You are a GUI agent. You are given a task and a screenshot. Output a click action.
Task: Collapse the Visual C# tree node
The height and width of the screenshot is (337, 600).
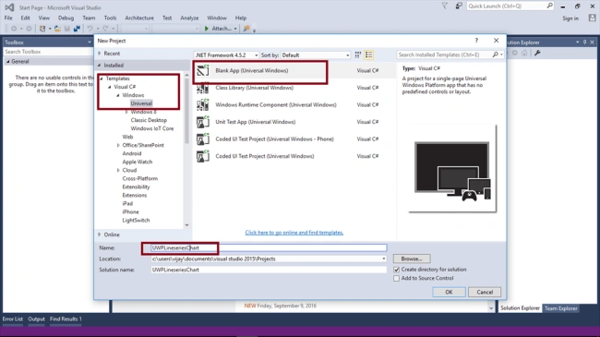click(x=110, y=87)
